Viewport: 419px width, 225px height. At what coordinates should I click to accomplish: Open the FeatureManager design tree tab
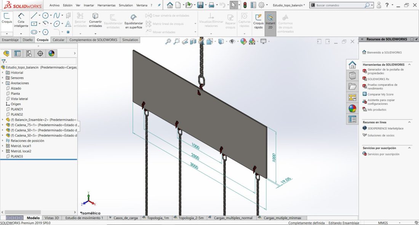[x=6, y=53]
